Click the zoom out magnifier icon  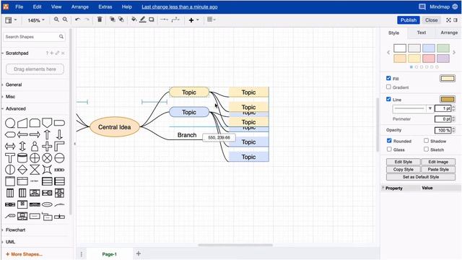click(x=65, y=19)
